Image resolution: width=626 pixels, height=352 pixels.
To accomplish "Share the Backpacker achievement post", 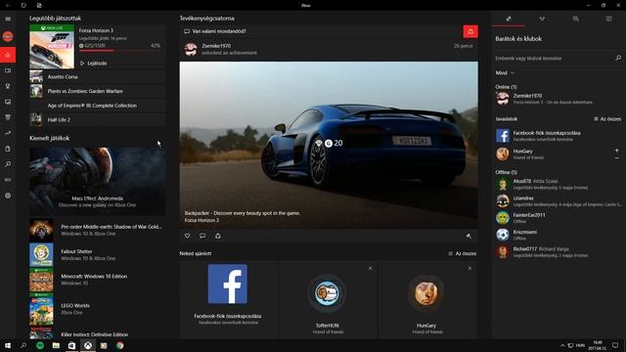I will tap(218, 236).
